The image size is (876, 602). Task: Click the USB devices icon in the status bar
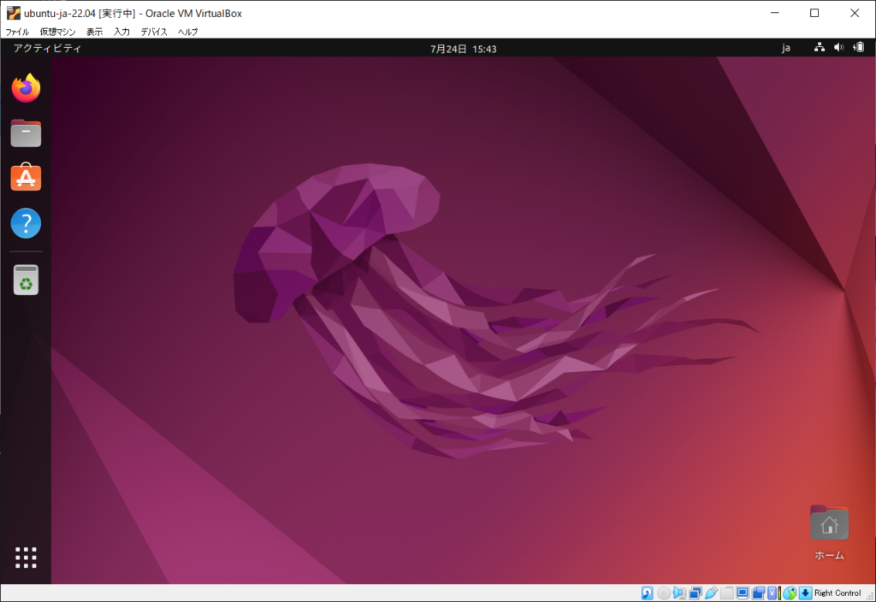711,593
